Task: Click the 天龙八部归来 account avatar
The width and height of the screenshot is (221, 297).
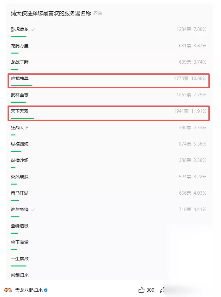Action: pos(8,290)
